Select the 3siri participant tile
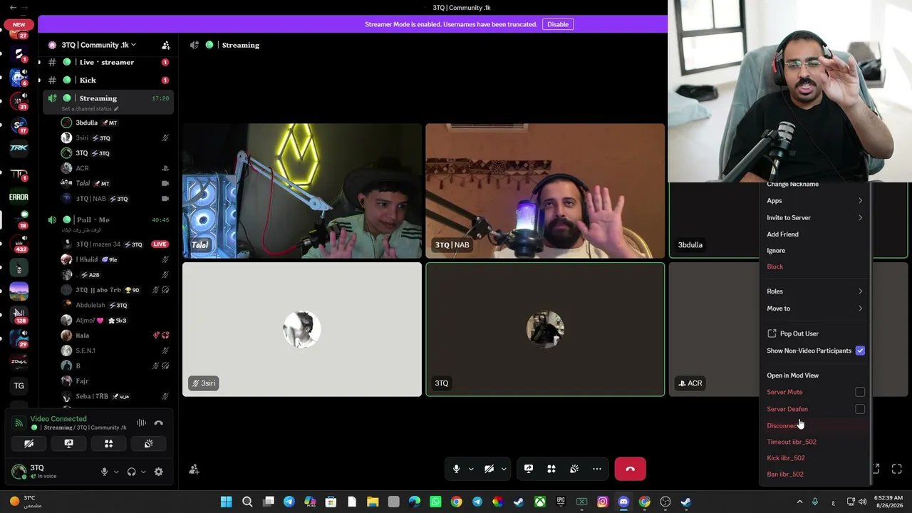Viewport: 912px width, 513px height. 302,329
